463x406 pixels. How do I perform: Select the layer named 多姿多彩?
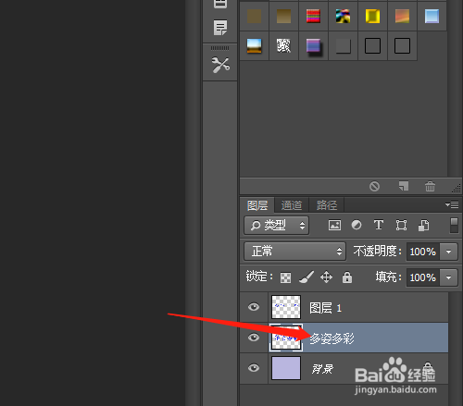(344, 338)
